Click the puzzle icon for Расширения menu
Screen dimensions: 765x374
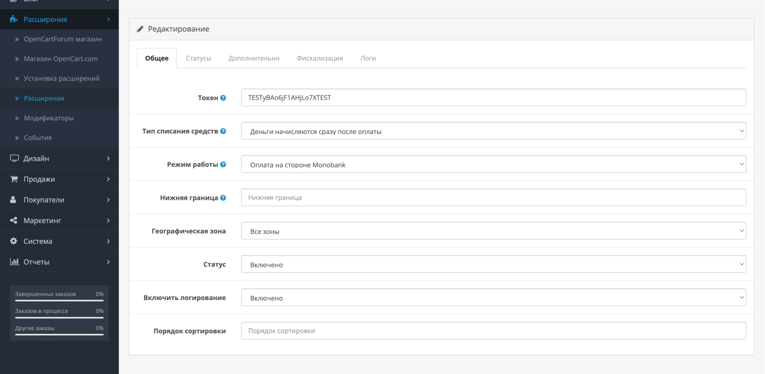pyautogui.click(x=14, y=19)
